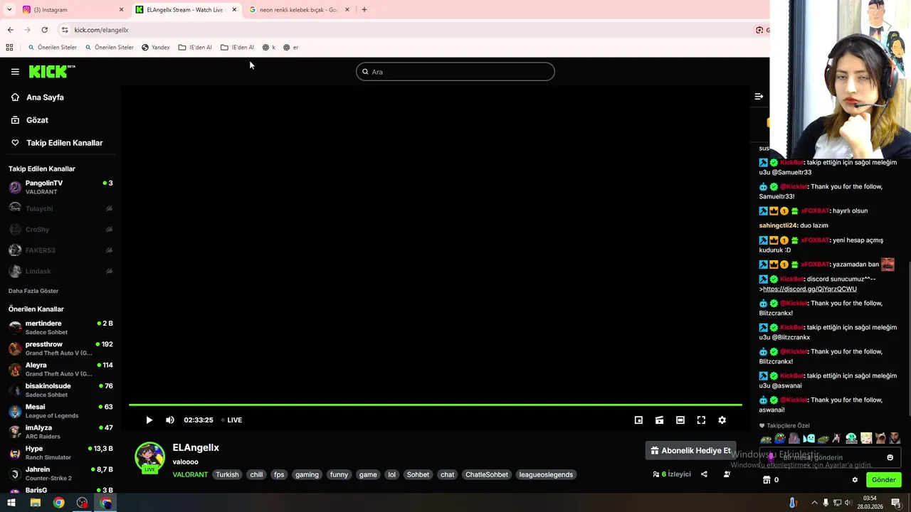Collapse the chat panel with the arrow icon
911x512 pixels.
[x=759, y=97]
